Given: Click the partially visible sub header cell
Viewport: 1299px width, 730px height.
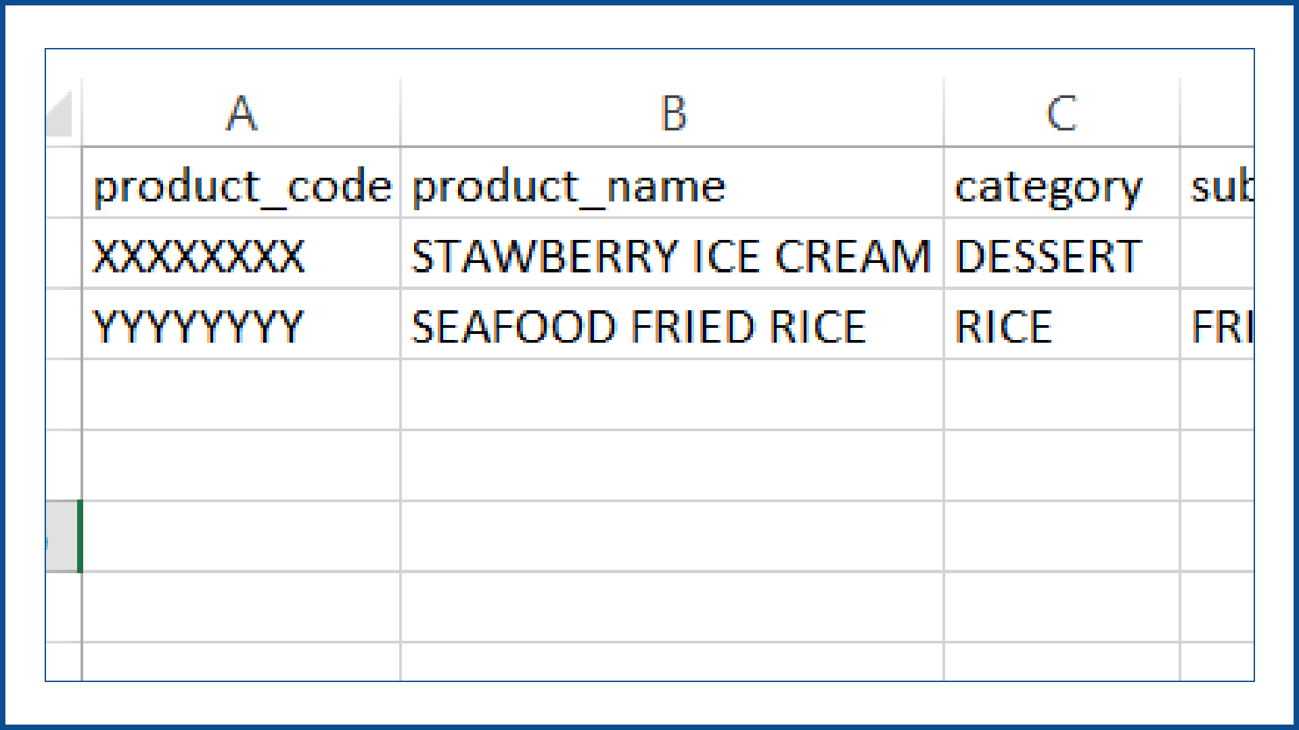Looking at the screenshot, I should pos(1218,185).
